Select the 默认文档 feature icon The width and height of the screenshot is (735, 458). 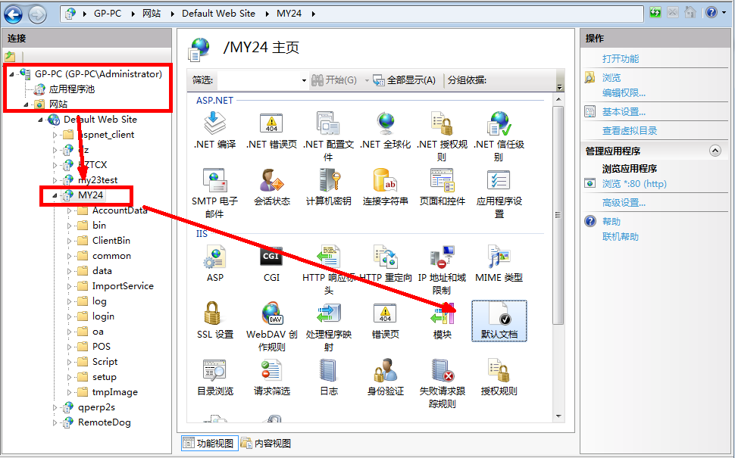click(x=499, y=321)
